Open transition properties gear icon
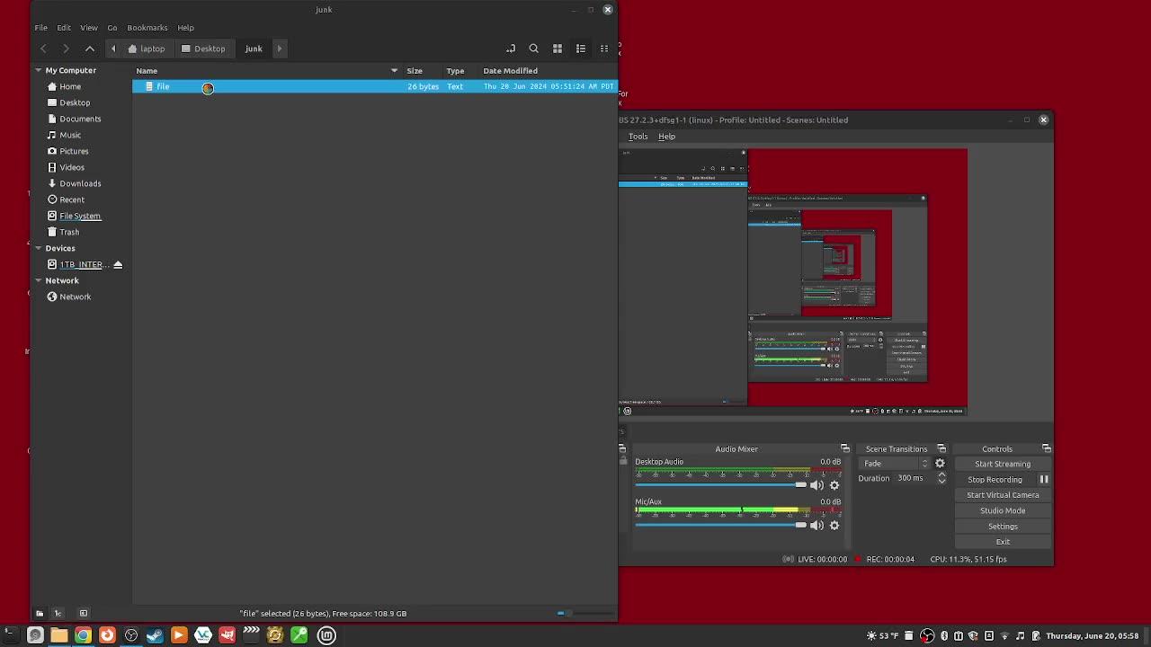The width and height of the screenshot is (1151, 647). pyautogui.click(x=940, y=464)
